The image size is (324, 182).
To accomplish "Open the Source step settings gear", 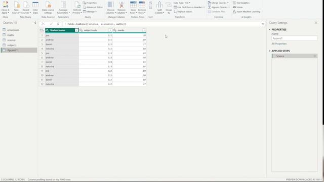I will pyautogui.click(x=315, y=56).
